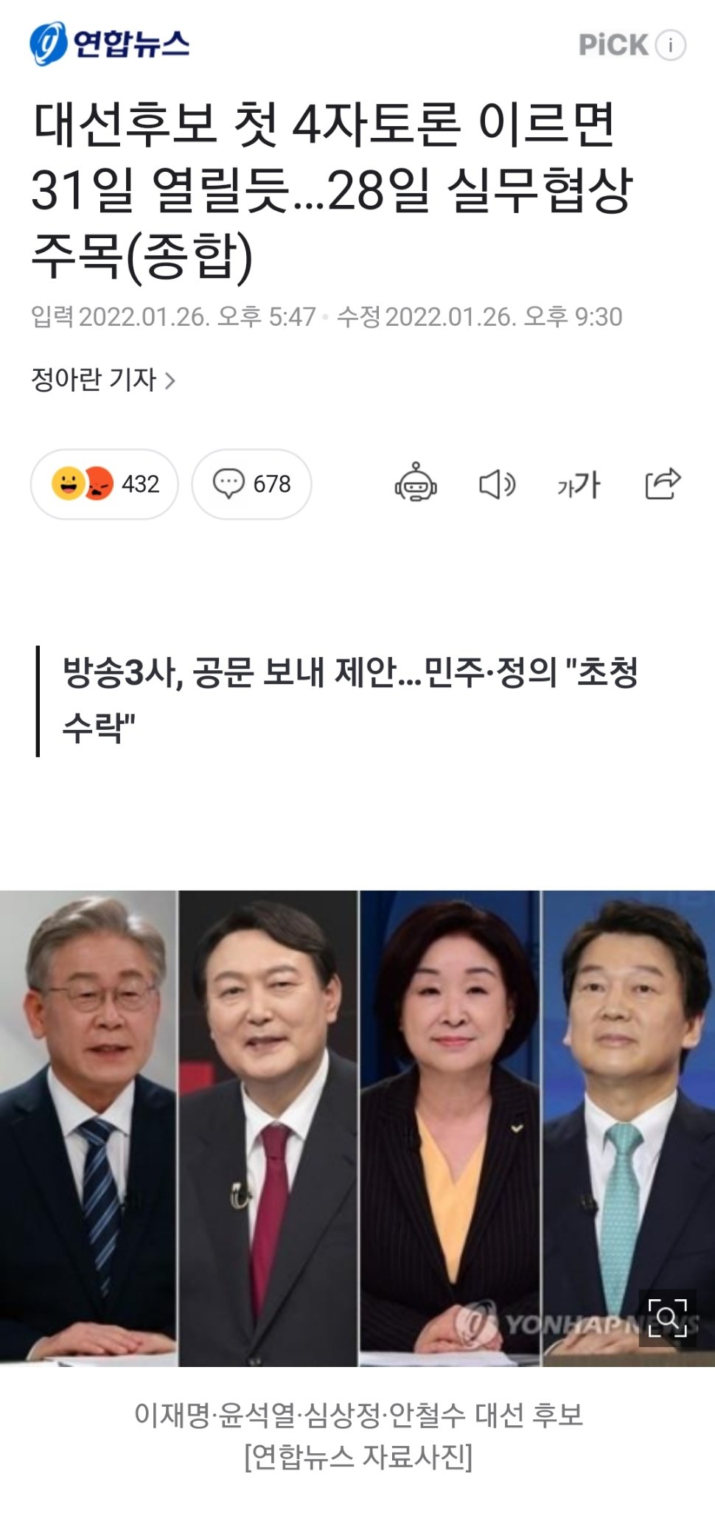Tap Sim Sang-jung's photo panel
715x1513 pixels.
click(x=450, y=1128)
